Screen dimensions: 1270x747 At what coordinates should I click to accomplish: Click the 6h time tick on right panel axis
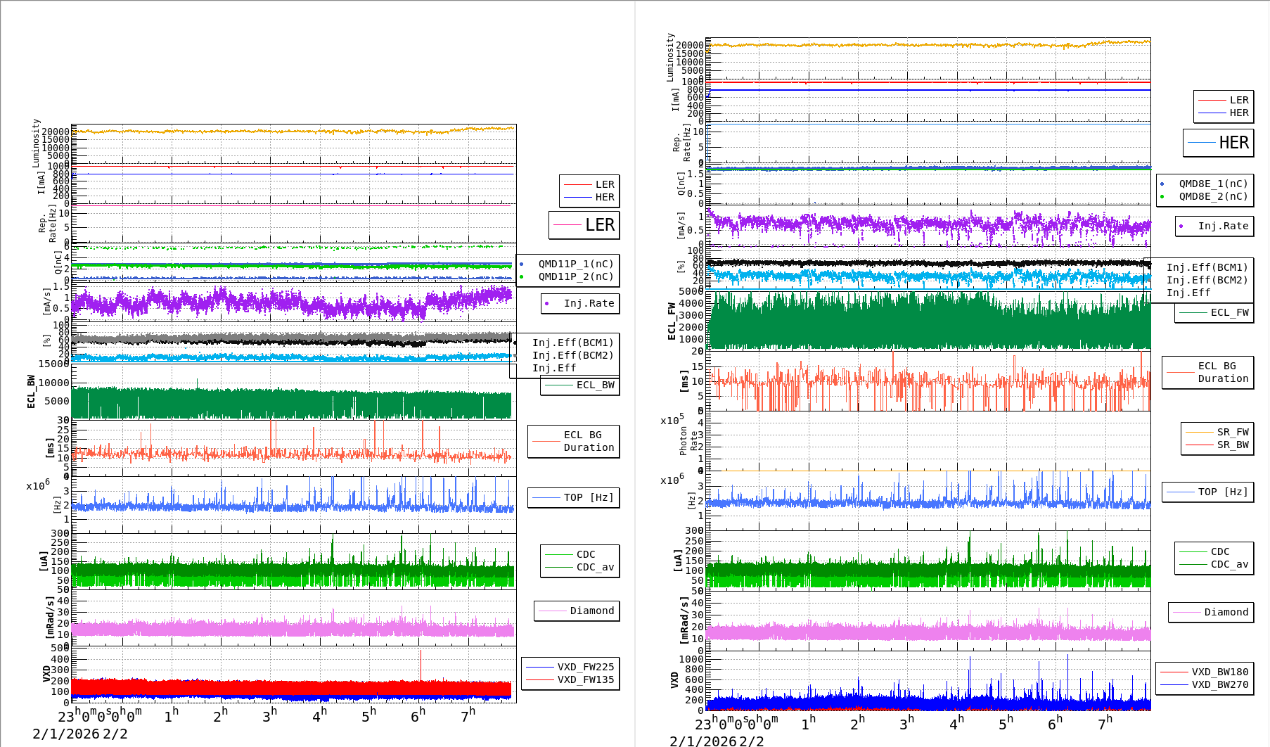coord(1055,723)
